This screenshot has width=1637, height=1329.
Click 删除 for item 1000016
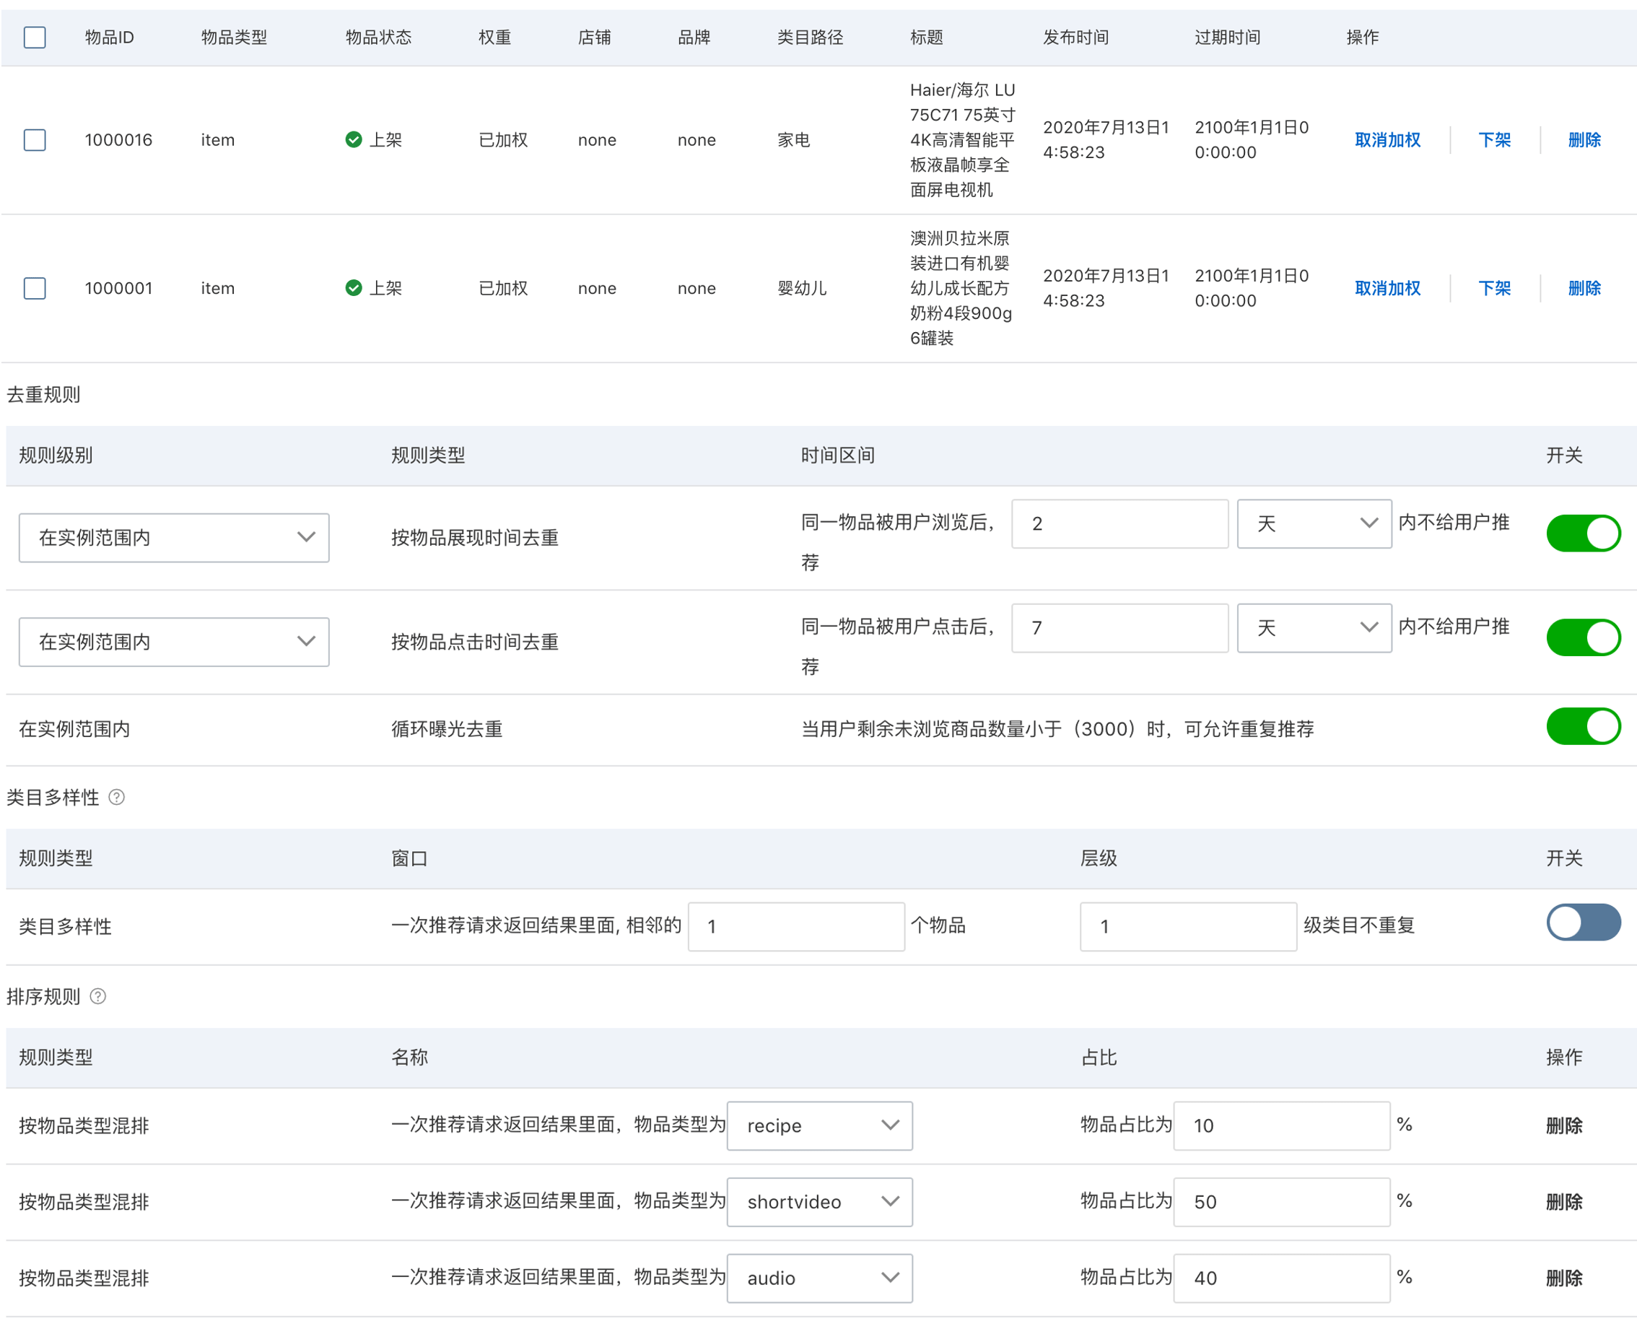click(1584, 139)
